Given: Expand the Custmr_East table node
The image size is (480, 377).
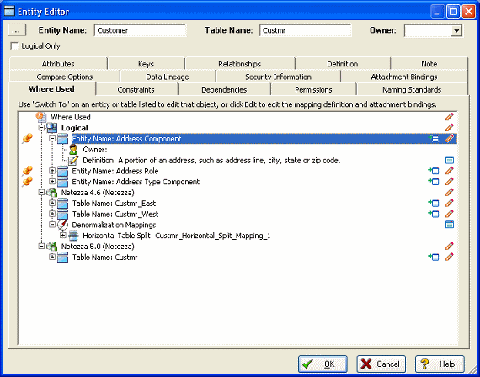Looking at the screenshot, I should 52,203.
